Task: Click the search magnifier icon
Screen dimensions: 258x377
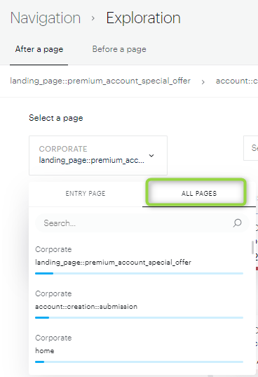Action: pyautogui.click(x=237, y=223)
